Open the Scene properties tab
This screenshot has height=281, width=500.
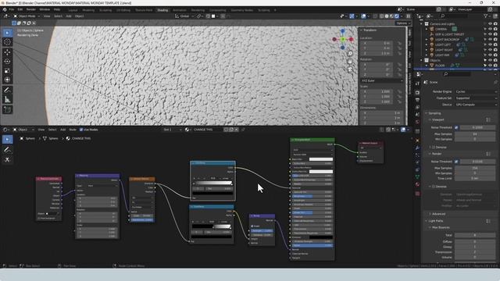pos(417,115)
